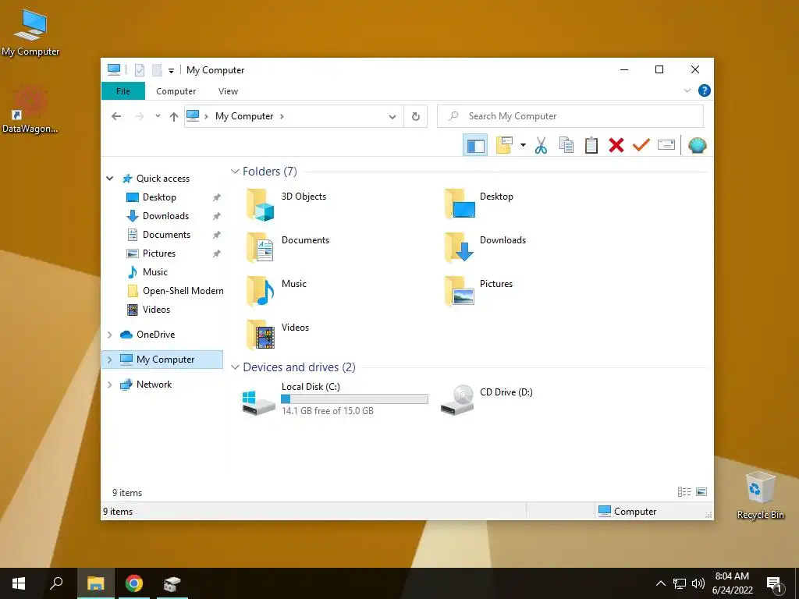Switch to the View ribbon tab
This screenshot has width=799, height=599.
[228, 91]
